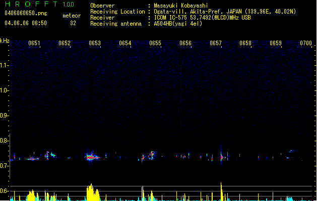Viewport: 317px width, 201px height.
Task: Click antenna value A504HB(yagi 4el)
Action: click(x=178, y=24)
